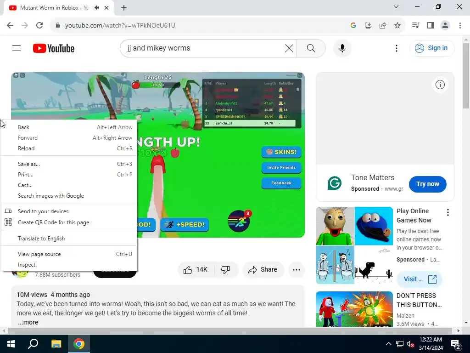
Task: Share this page via address bar icon
Action: point(383,26)
